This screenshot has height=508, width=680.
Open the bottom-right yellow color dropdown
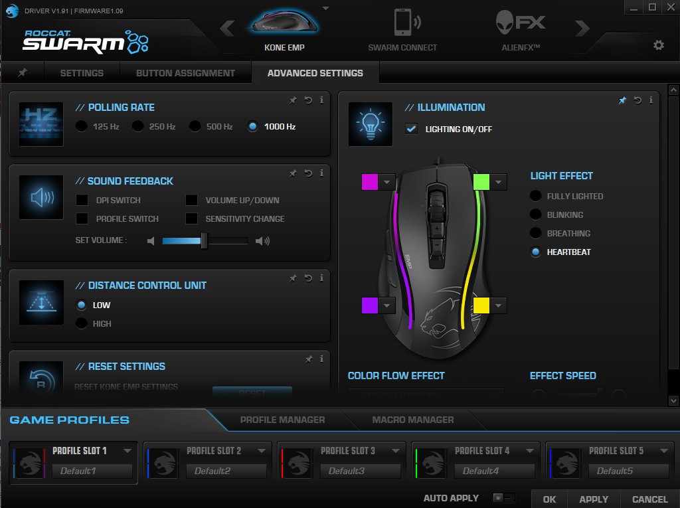pyautogui.click(x=499, y=305)
